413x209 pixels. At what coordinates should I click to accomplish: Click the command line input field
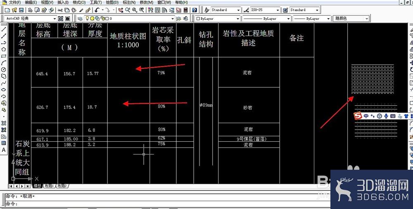[x=169, y=204]
